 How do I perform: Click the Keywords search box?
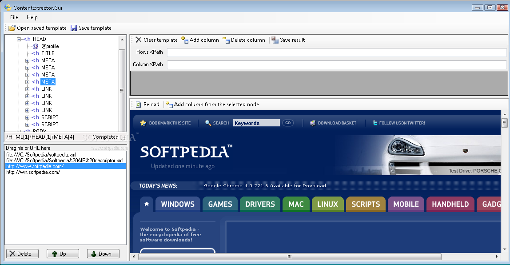pyautogui.click(x=256, y=123)
